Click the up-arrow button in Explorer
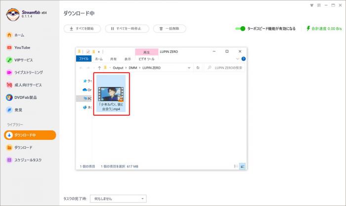Screen dimensions: 346x206 (x=99, y=68)
